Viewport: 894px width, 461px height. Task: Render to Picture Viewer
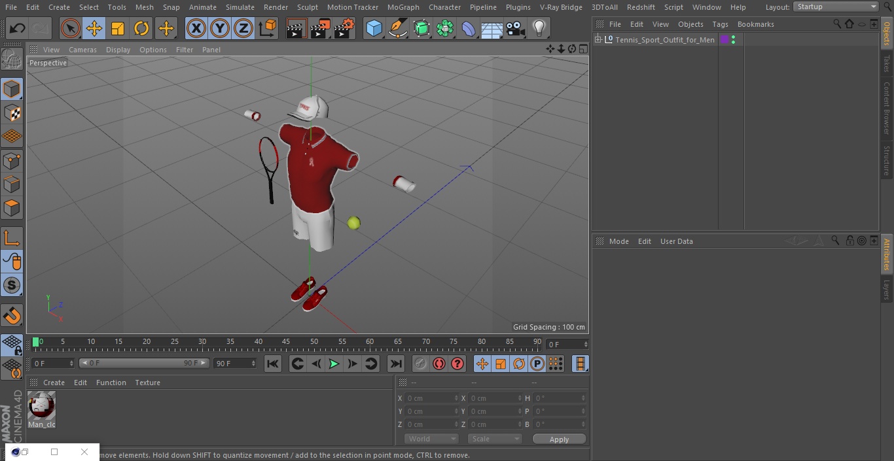point(320,28)
